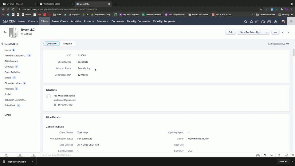This screenshot has height=166, width=295.
Task: Open Reading List in the bookmarks bar
Action: point(285,14)
